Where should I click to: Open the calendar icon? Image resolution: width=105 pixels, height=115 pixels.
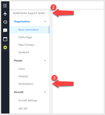(5, 39)
